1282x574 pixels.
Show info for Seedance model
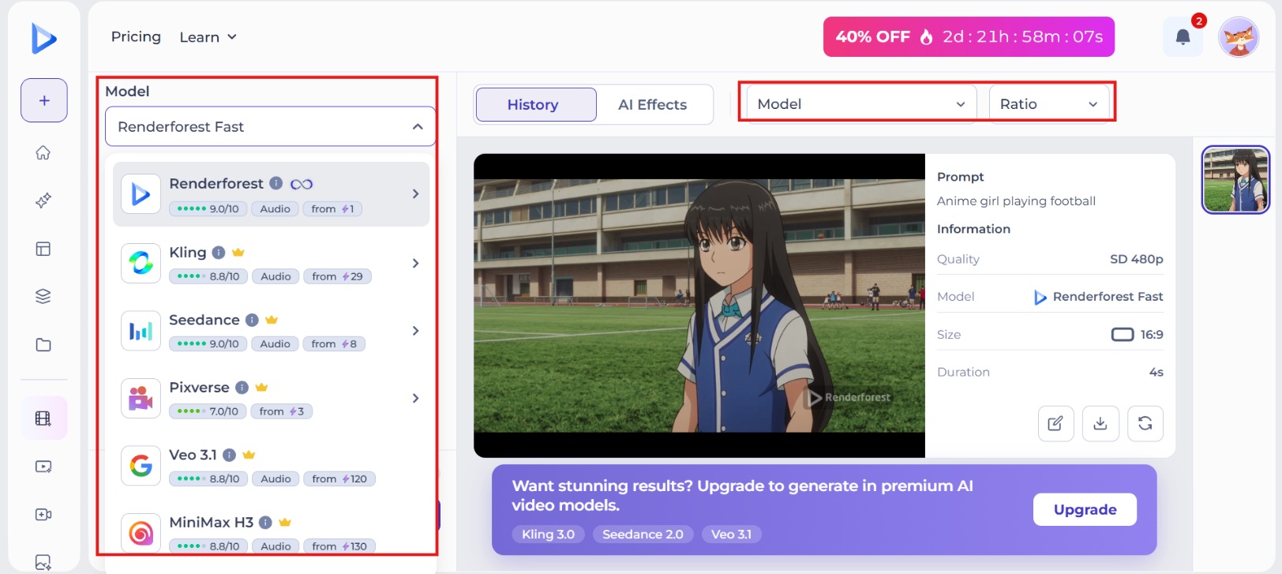pyautogui.click(x=252, y=320)
